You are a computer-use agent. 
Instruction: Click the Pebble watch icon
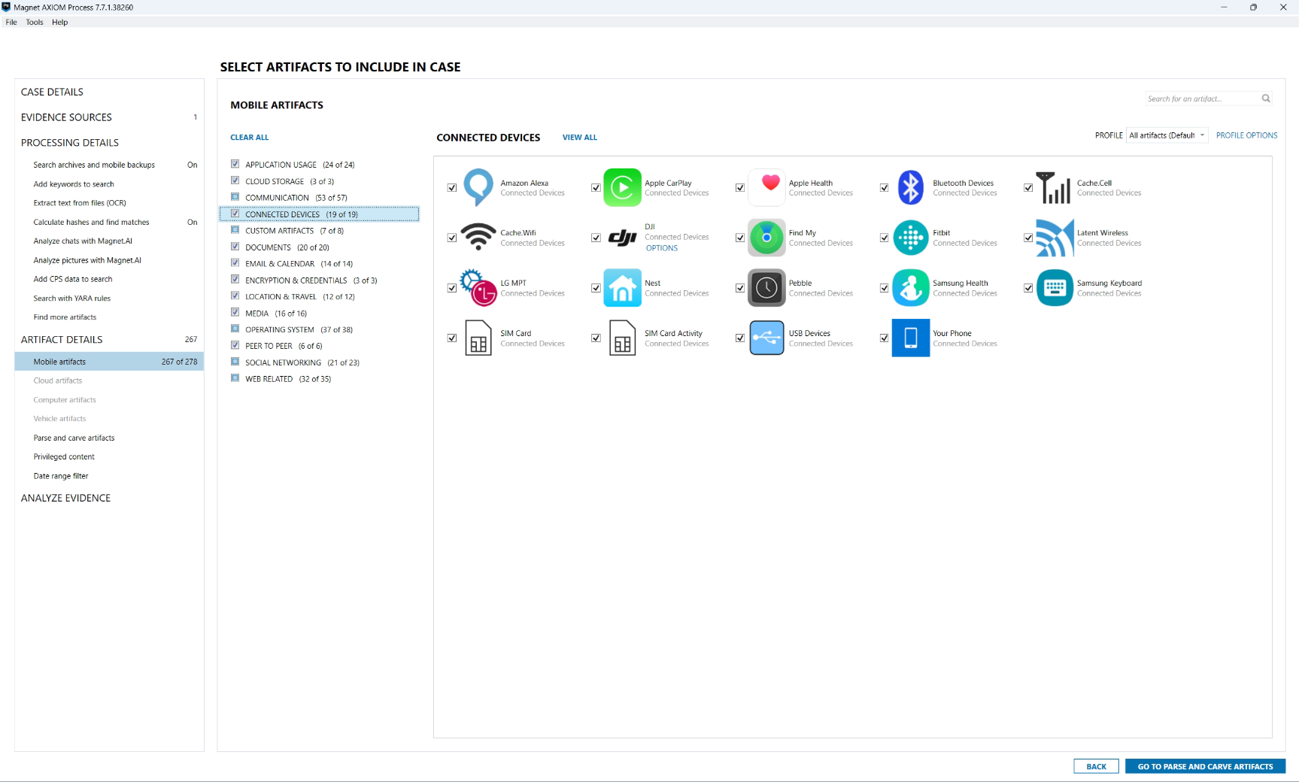tap(766, 288)
